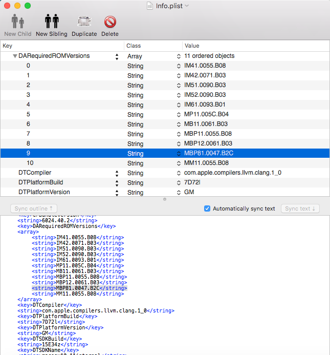Click highlighted value MBP81.0047.B2C in outline
Image resolution: width=330 pixels, height=355 pixels.
[x=209, y=153]
